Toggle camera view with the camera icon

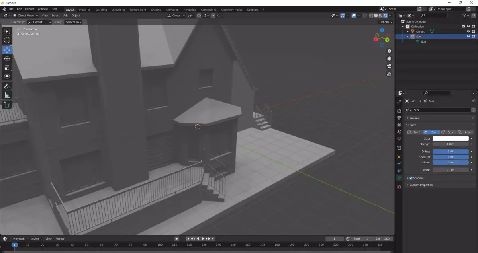pos(389,66)
